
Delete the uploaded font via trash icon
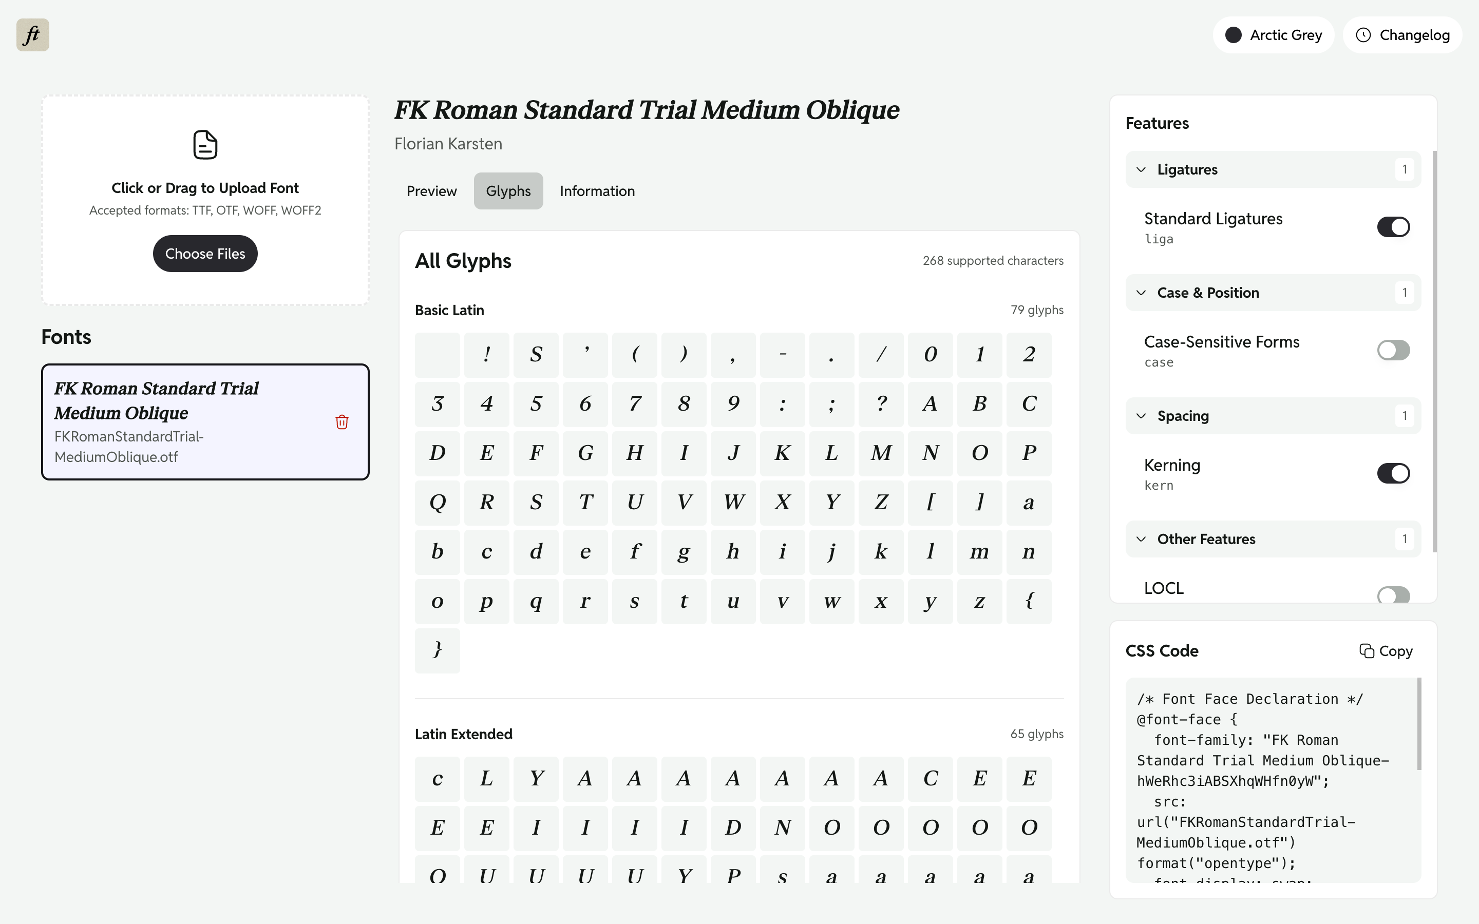tap(342, 421)
